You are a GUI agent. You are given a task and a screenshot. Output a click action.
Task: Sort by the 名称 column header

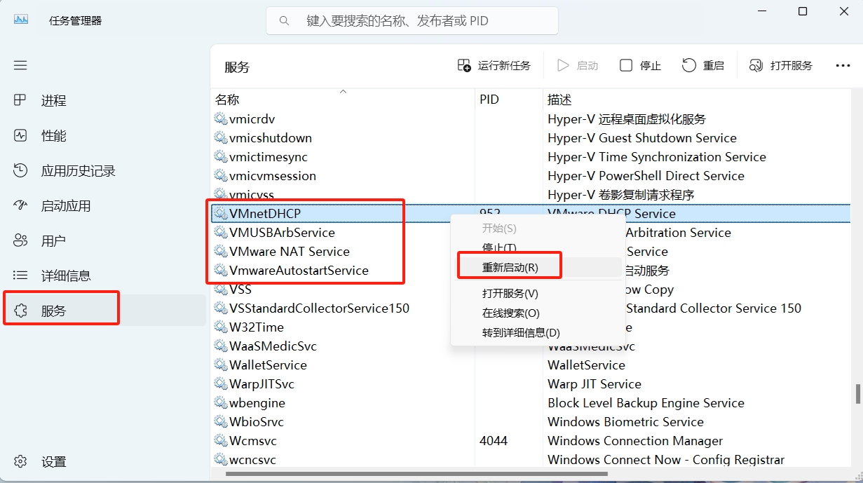click(x=343, y=100)
